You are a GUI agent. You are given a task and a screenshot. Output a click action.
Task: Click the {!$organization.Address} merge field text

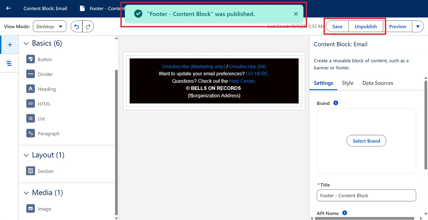pos(214,96)
